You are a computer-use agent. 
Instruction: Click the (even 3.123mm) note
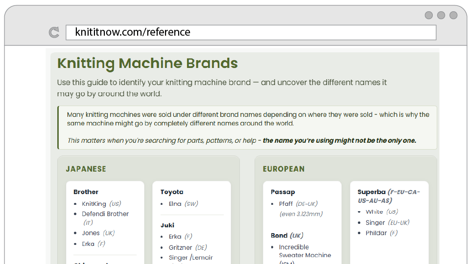[x=301, y=214]
